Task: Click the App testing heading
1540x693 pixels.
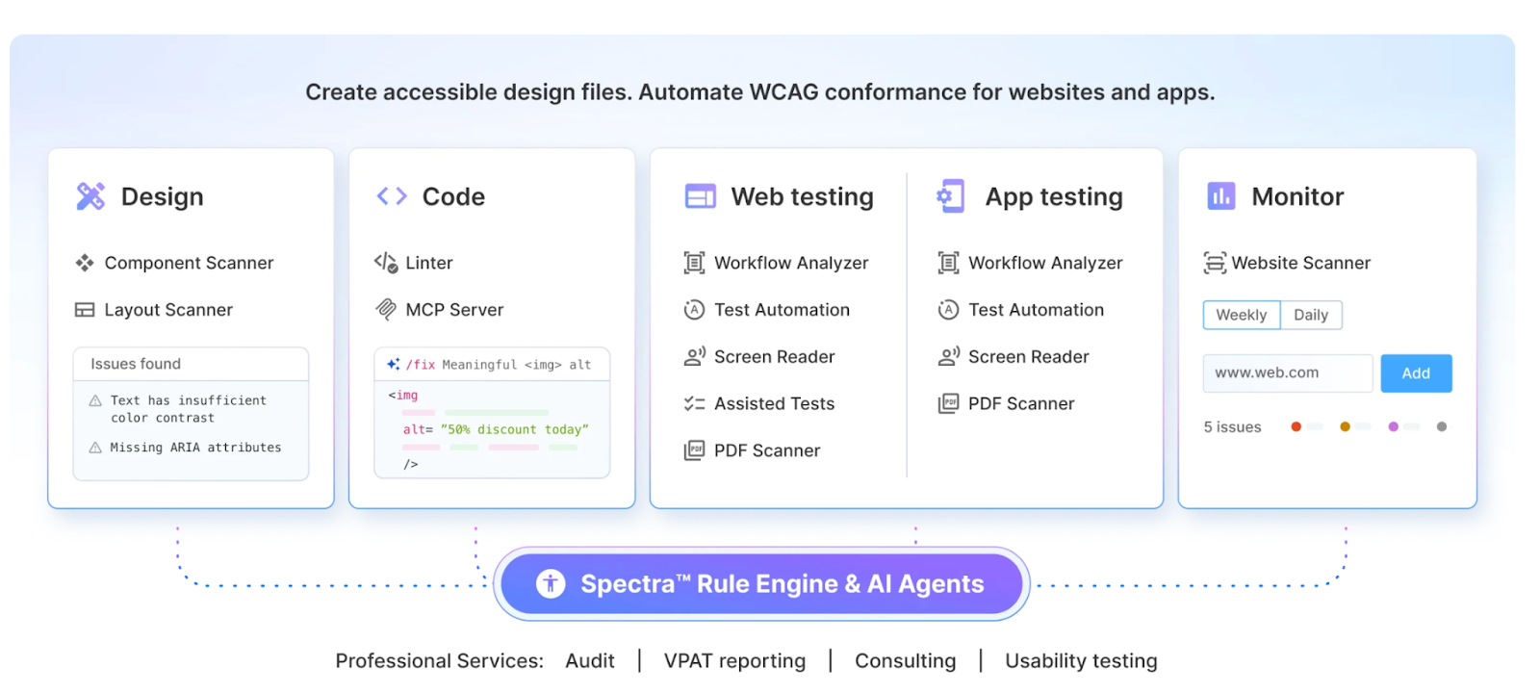Action: point(1054,196)
